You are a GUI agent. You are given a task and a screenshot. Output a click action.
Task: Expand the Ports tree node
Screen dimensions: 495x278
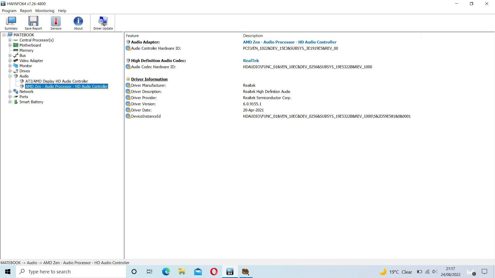click(10, 97)
